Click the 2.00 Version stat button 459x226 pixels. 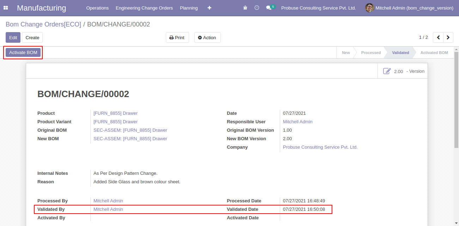[403, 71]
